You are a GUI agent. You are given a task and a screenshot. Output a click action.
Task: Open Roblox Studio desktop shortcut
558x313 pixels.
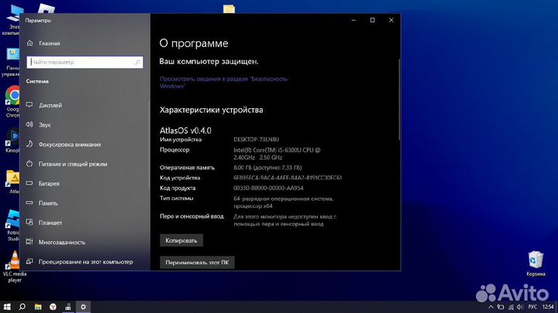13,225
